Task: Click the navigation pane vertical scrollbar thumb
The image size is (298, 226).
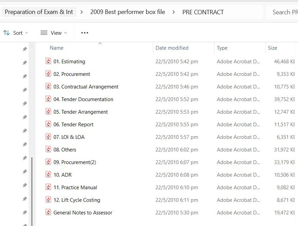Action: click(32, 192)
